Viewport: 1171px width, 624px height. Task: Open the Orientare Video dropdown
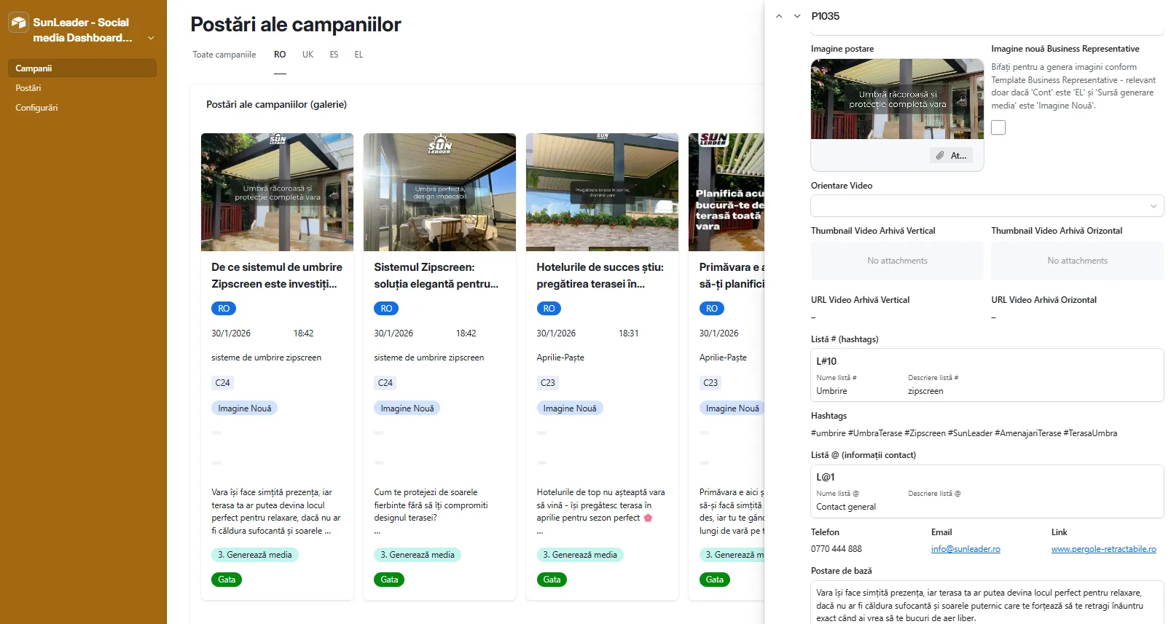[x=987, y=206]
